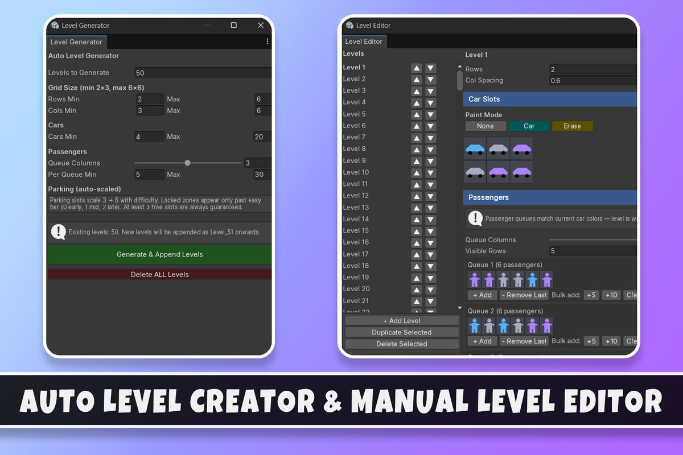Click the Car Slots section header
Viewport: 683px width, 455px height.
click(x=550, y=99)
